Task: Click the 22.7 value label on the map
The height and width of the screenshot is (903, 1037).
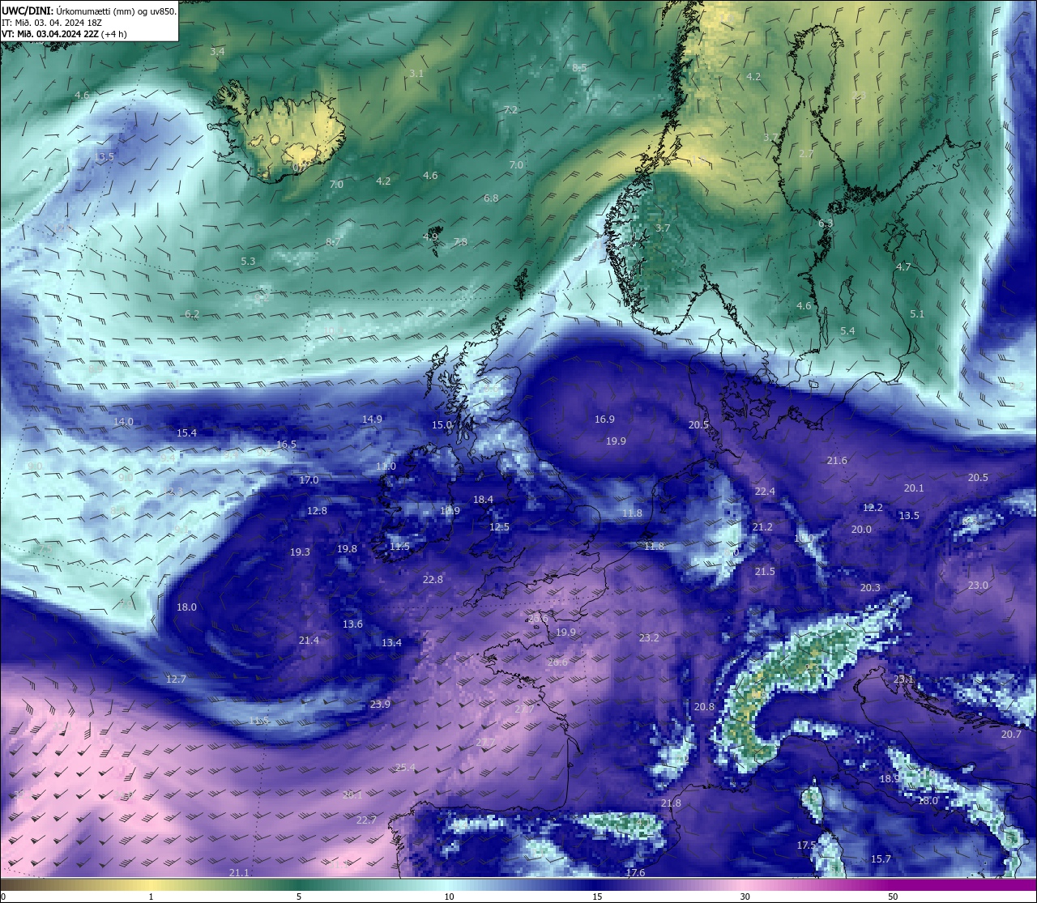Action: click(x=366, y=820)
